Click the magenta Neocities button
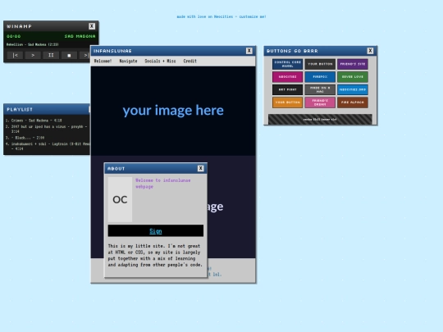This screenshot has width=443, height=332. (x=288, y=77)
